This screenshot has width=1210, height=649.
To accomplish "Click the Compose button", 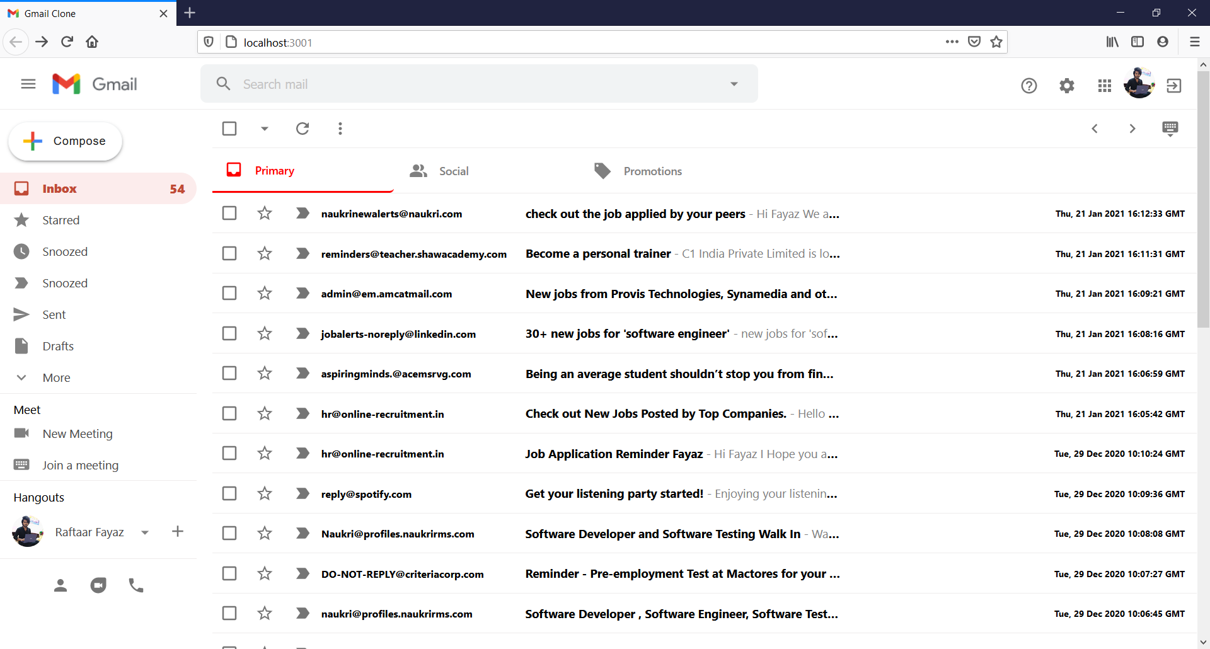I will [x=65, y=141].
